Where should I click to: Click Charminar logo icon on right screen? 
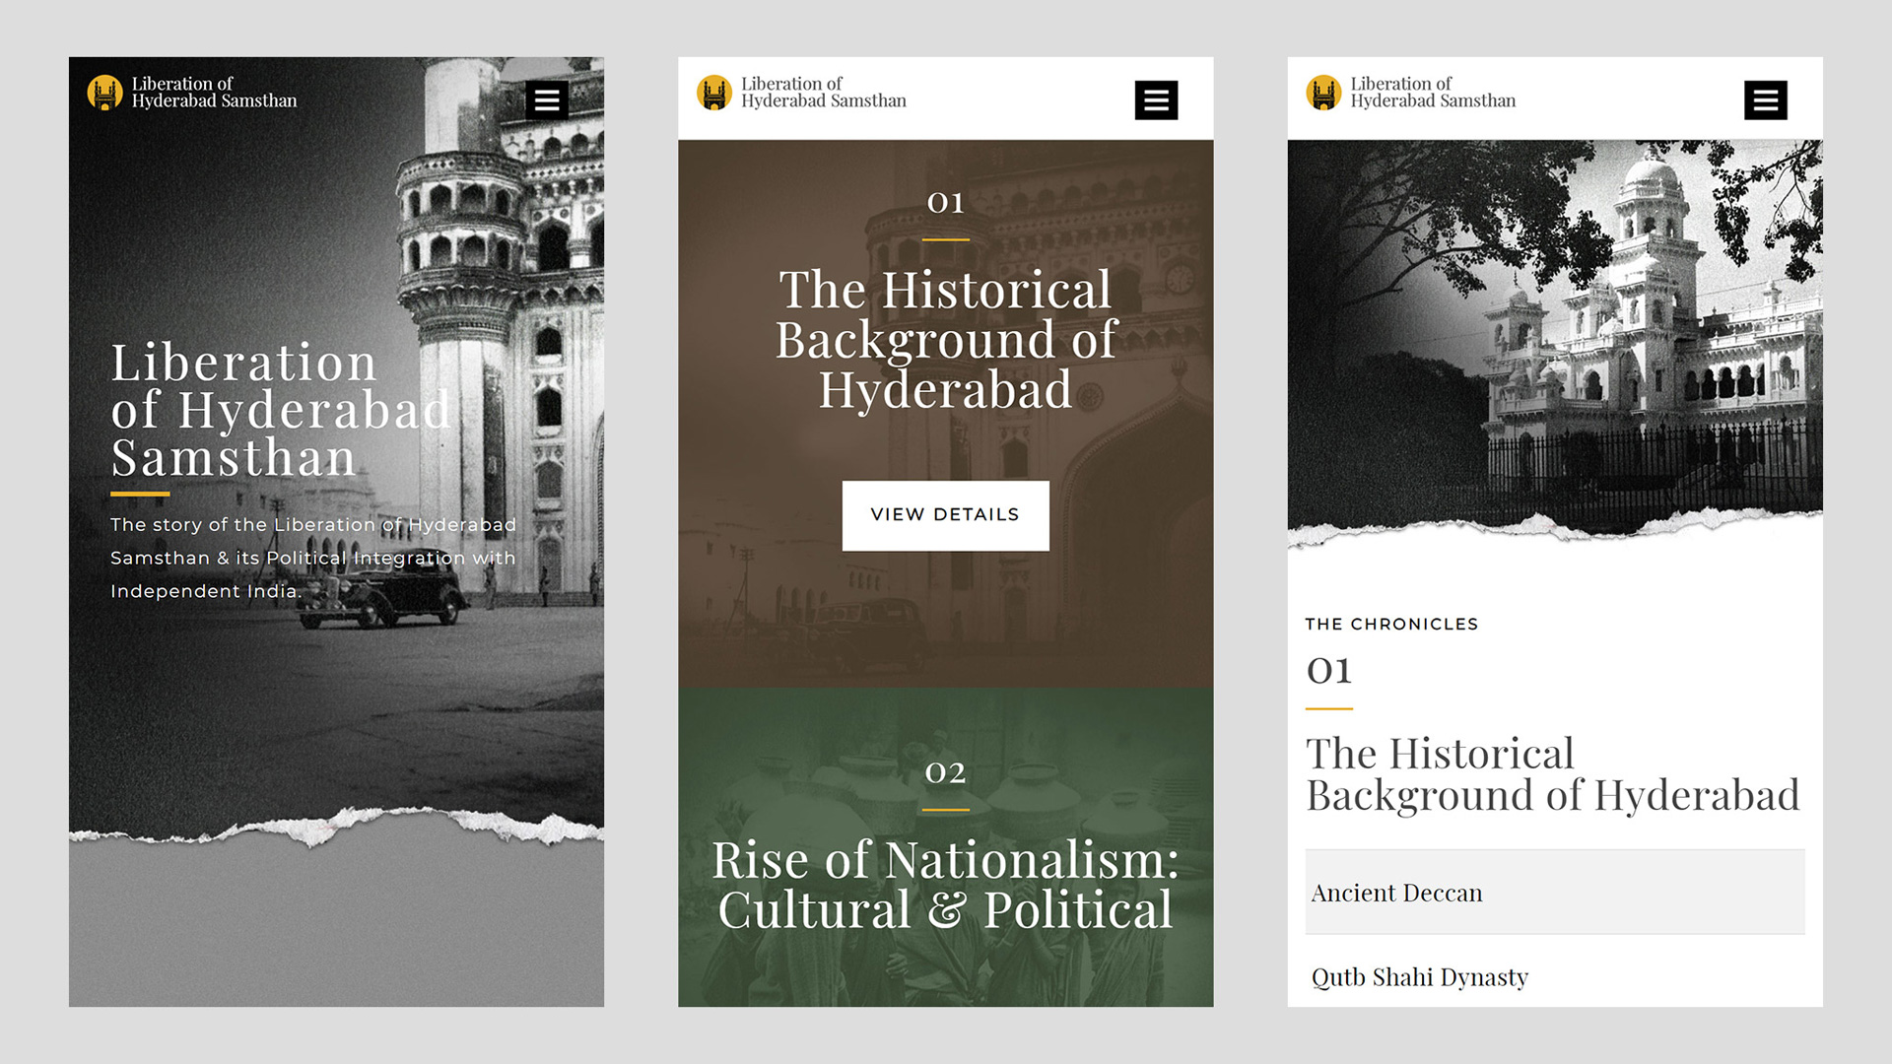click(1323, 93)
